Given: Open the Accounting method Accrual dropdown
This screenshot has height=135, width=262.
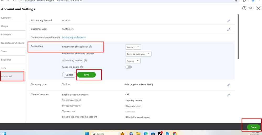Looking at the screenshot, I should tap(133, 61).
